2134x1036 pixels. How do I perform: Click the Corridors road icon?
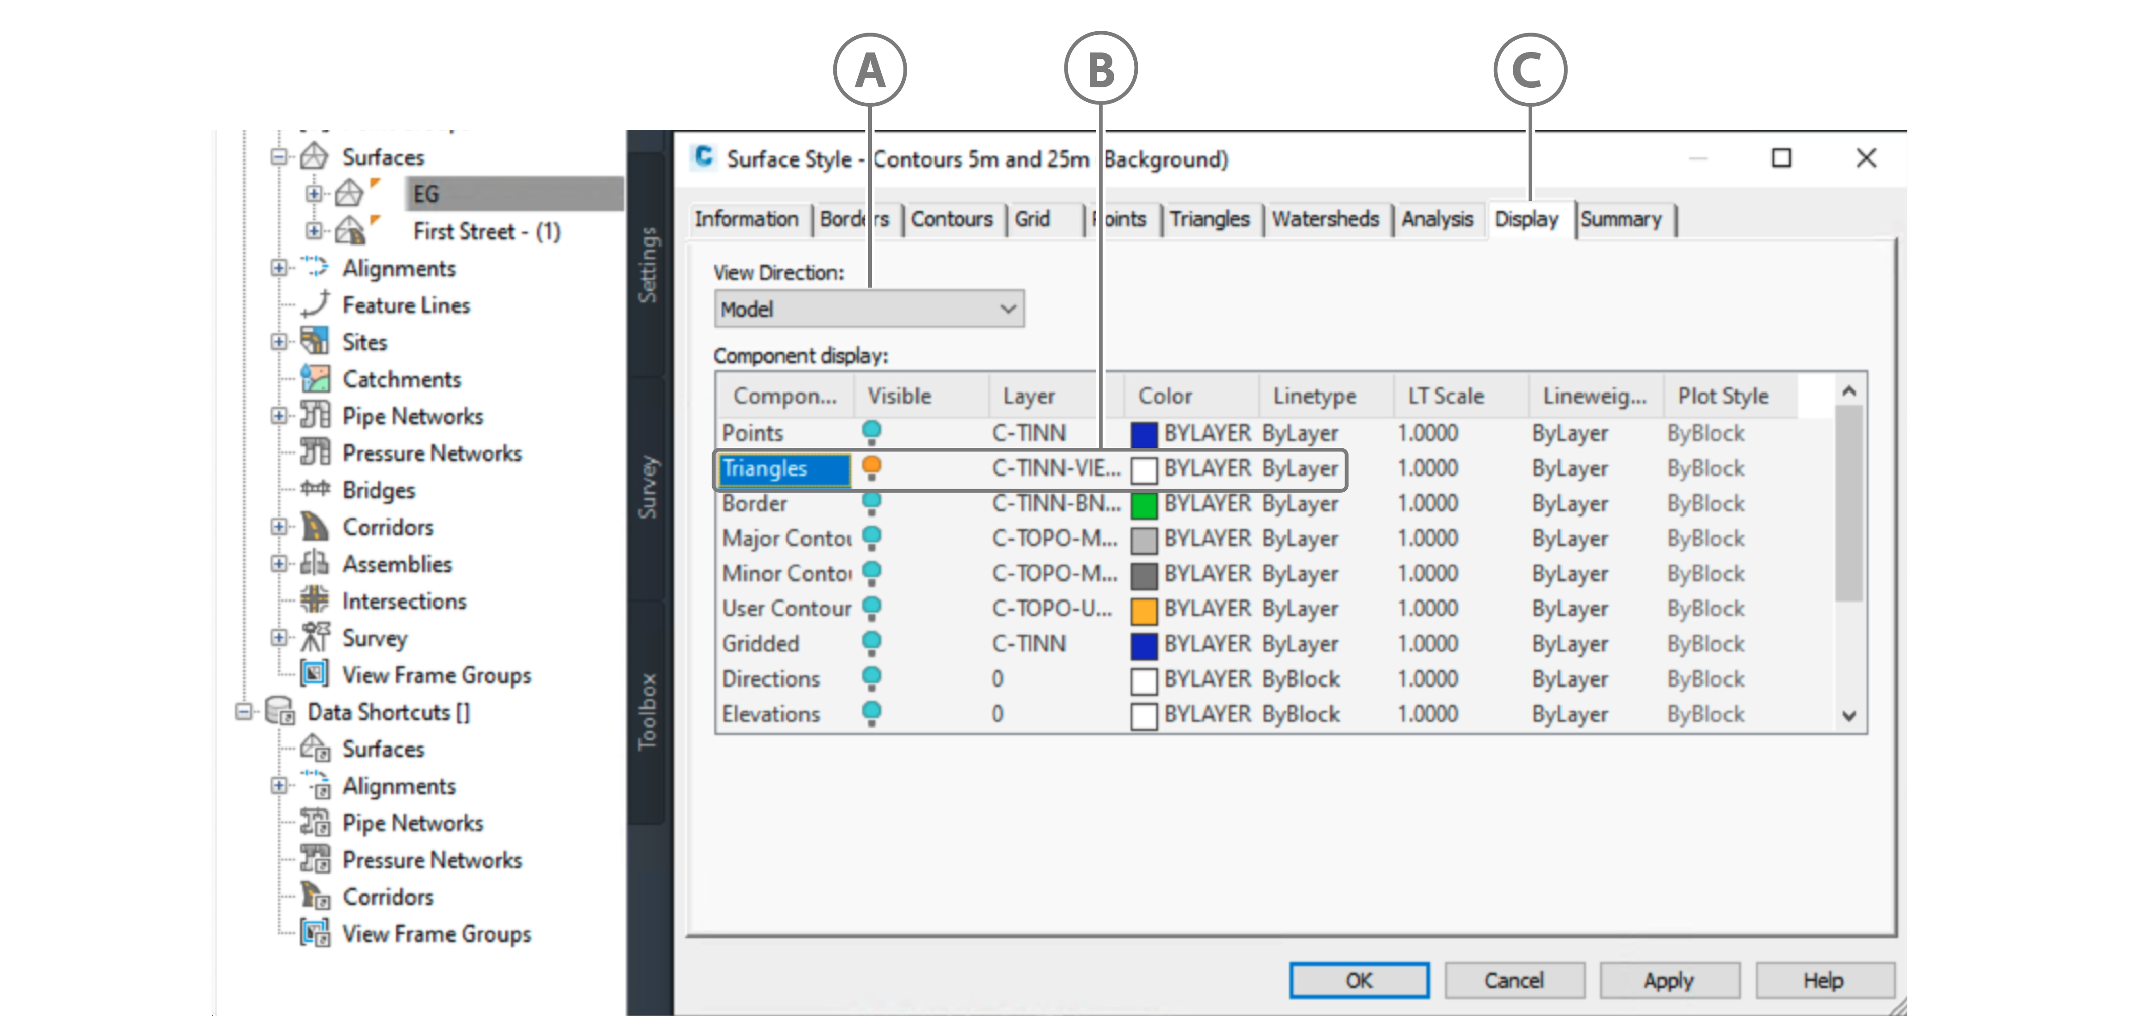pyautogui.click(x=315, y=527)
